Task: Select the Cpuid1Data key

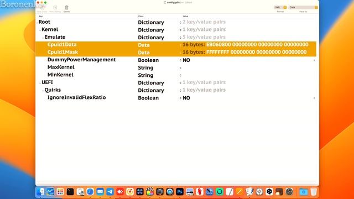Action: click(62, 44)
